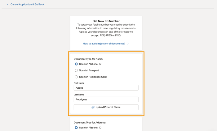This screenshot has width=217, height=131.
Task: Click Upload Proof of Name button
Action: [x=106, y=107]
